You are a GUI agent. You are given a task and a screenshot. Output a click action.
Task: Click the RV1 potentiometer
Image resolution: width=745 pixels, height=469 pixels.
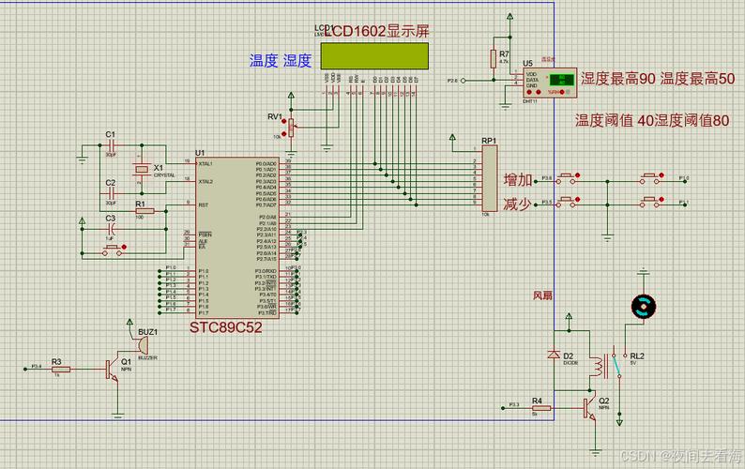(291, 126)
